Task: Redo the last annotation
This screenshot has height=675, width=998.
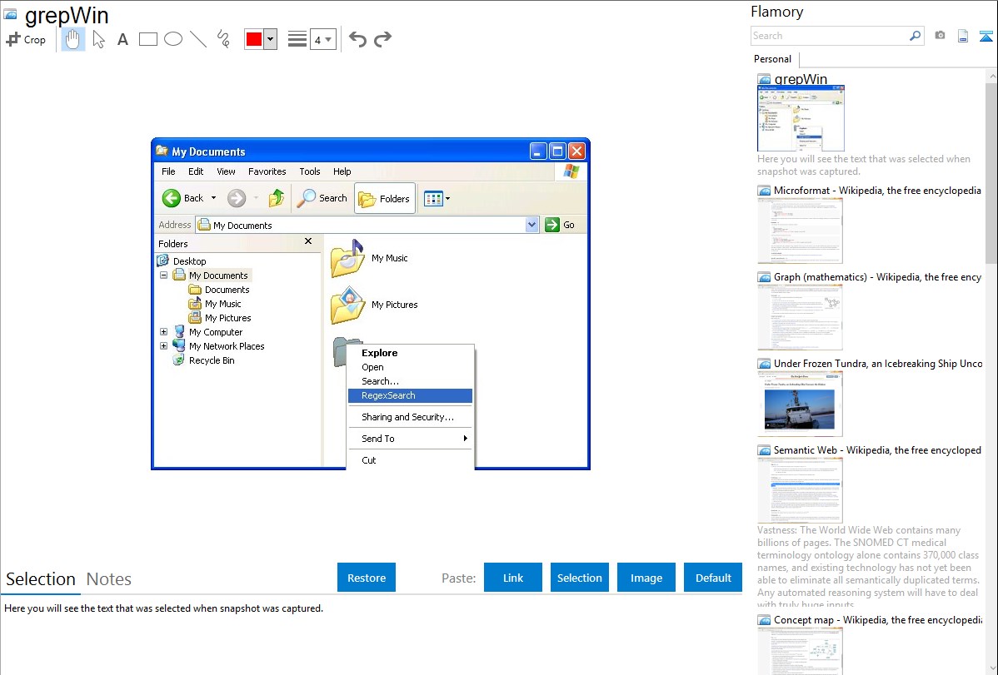Action: (382, 39)
